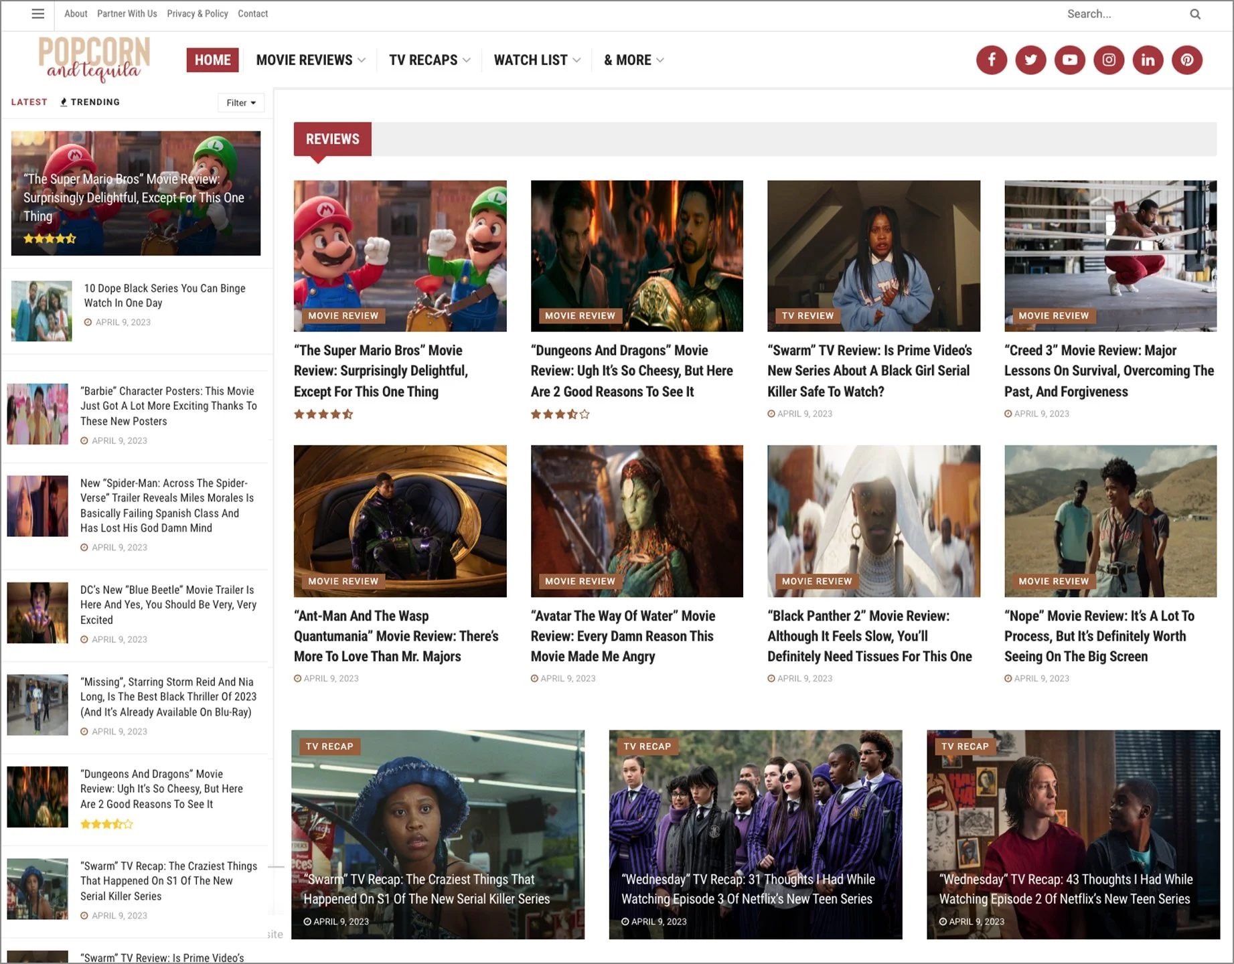The height and width of the screenshot is (964, 1234).
Task: Click into the Search input field
Action: 1125,14
